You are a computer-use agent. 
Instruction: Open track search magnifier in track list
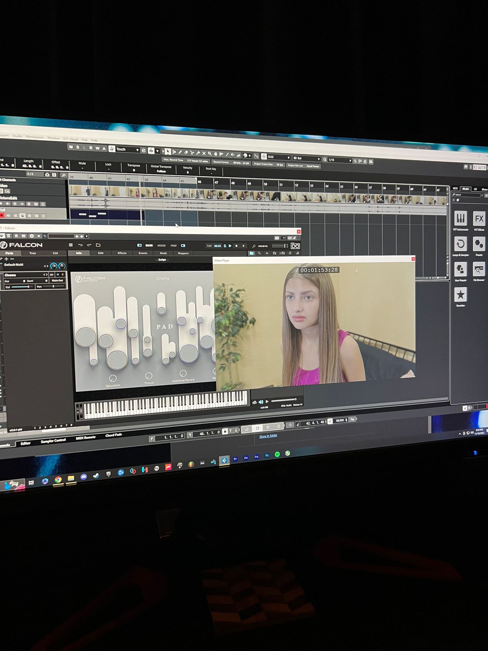pyautogui.click(x=64, y=175)
